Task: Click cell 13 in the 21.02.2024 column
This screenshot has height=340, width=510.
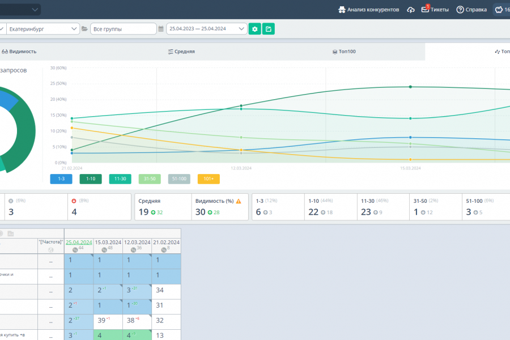Action: coord(166,335)
